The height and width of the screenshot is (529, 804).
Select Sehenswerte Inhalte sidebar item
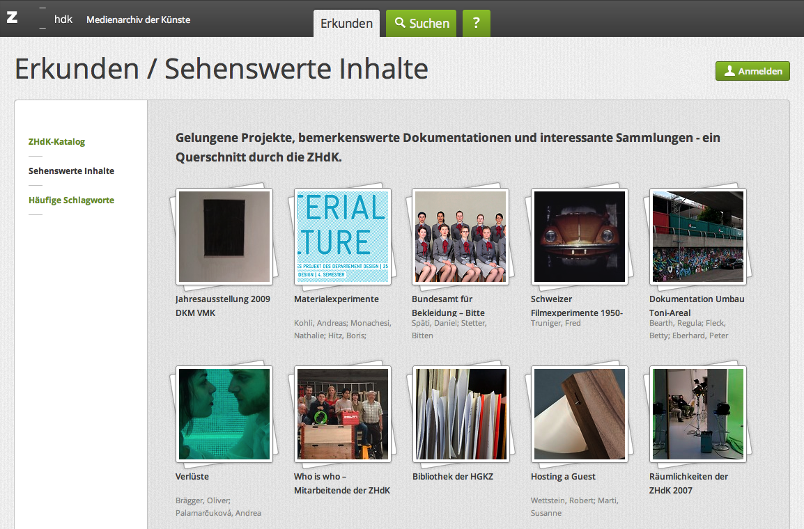[x=71, y=171]
